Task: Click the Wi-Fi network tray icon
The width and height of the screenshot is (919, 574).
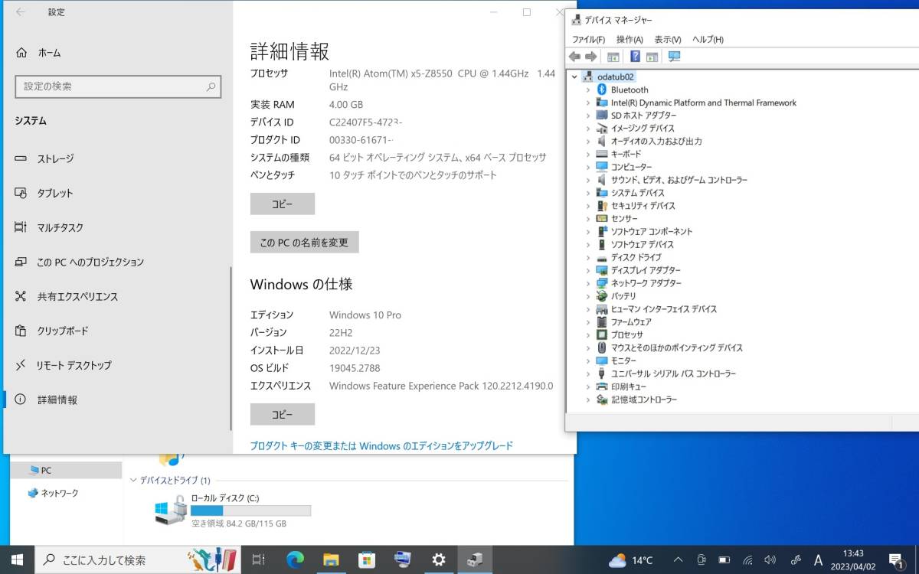Action: click(x=748, y=560)
